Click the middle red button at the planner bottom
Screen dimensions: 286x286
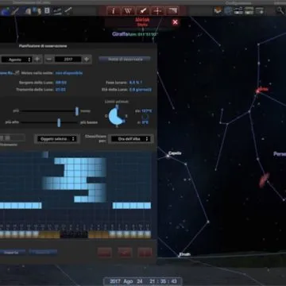[x=125, y=253]
